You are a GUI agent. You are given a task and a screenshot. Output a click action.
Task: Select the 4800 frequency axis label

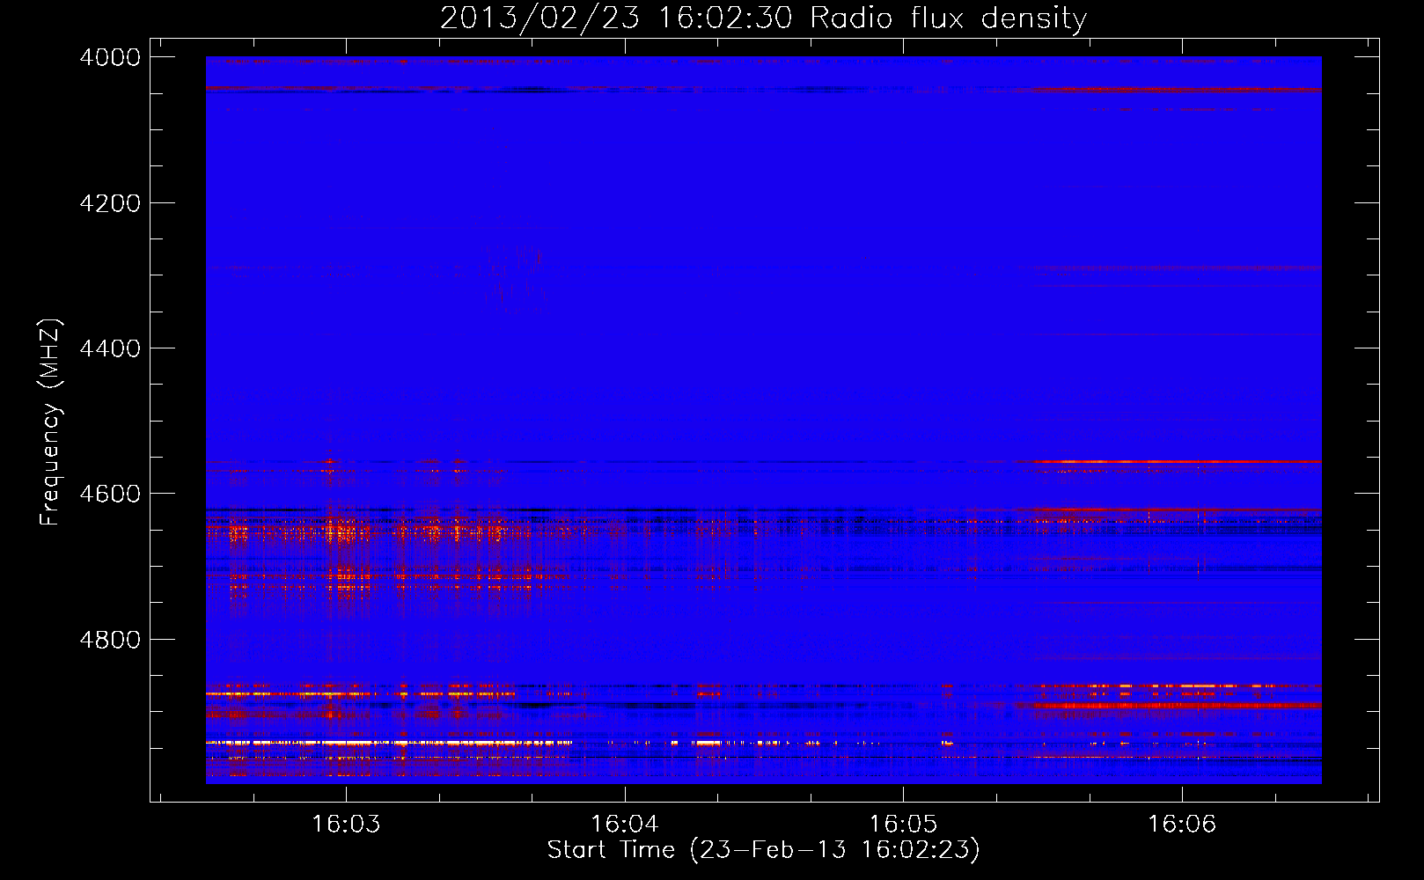(110, 640)
